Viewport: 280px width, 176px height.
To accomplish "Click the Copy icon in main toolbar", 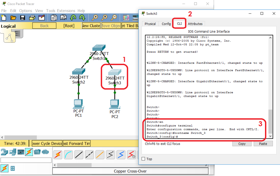I will (x=54, y=18).
